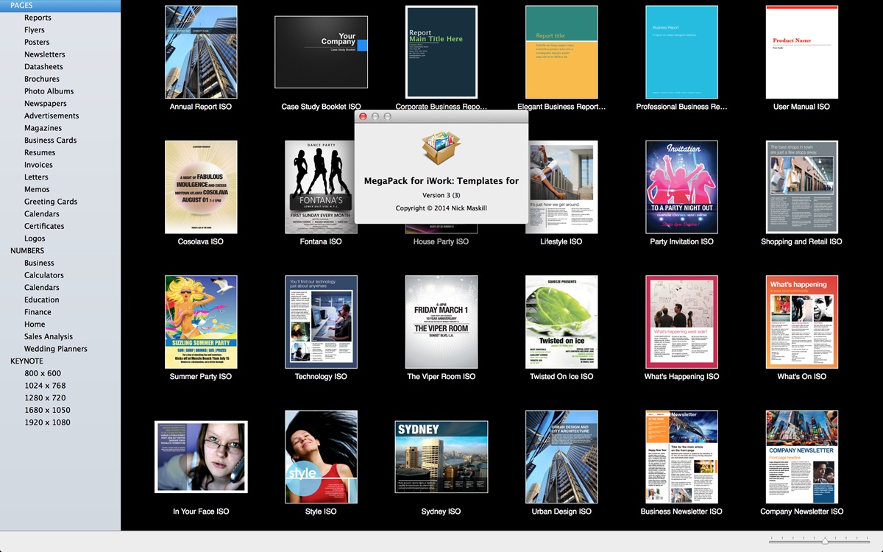Show the Finance category
Screen dimensions: 883x552
(38, 312)
